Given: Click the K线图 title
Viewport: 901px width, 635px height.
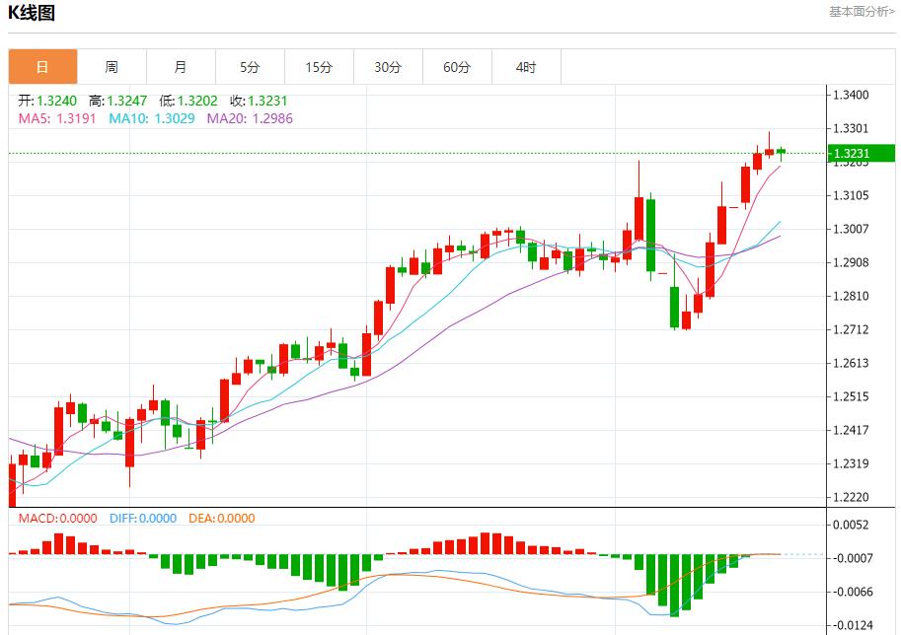Looking at the screenshot, I should tap(32, 13).
